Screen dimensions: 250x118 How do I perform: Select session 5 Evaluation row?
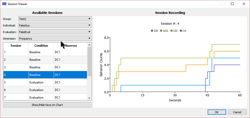pyautogui.click(x=45, y=82)
